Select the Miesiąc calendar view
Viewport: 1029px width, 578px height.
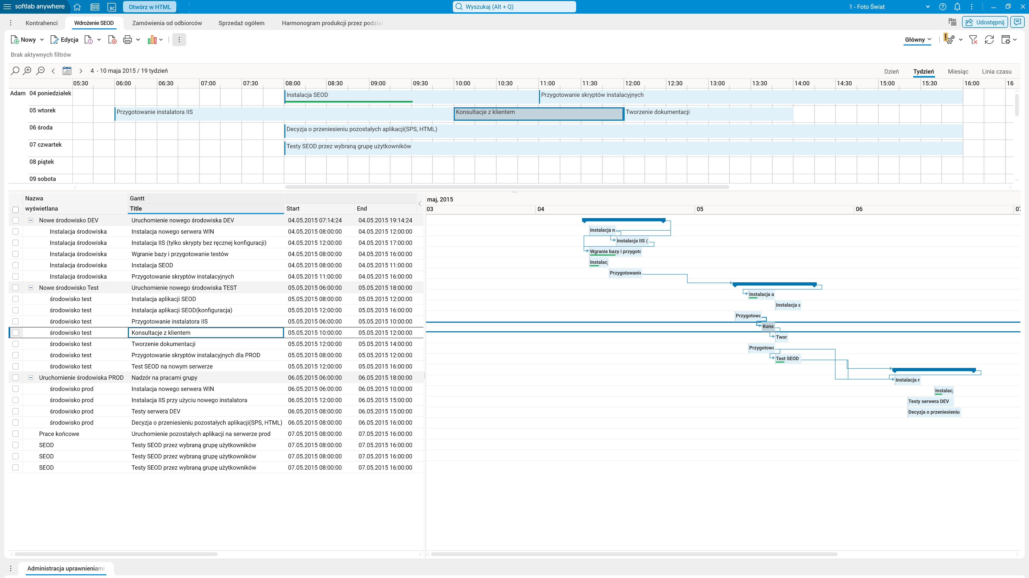point(957,71)
